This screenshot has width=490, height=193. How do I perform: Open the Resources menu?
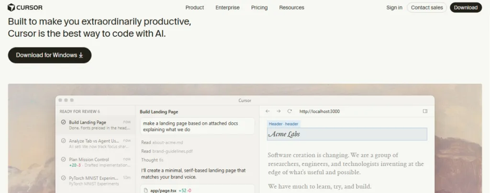point(291,8)
